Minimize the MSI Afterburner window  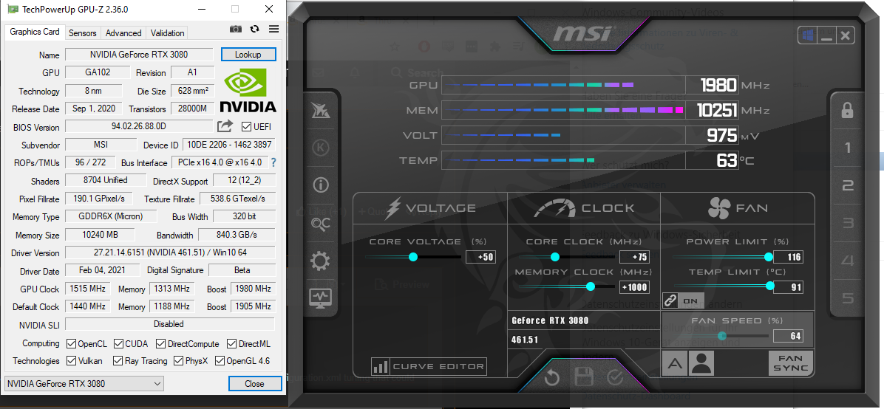[827, 37]
